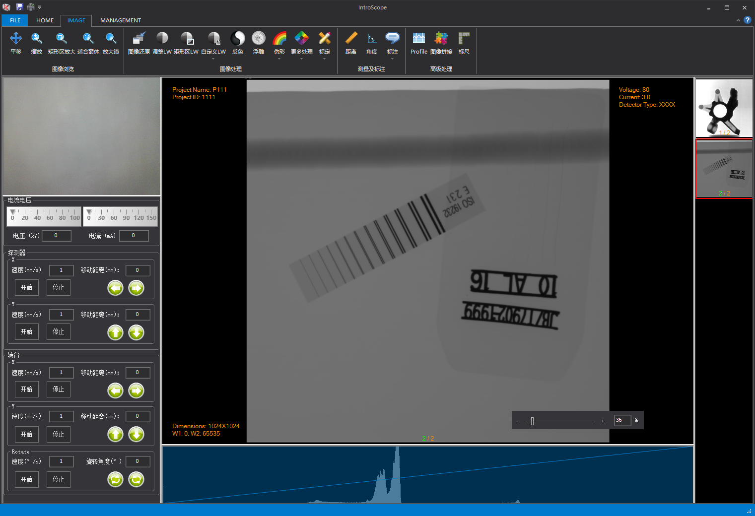This screenshot has height=516, width=755.
Task: Select the 缩放 zoom tool
Action: click(37, 43)
